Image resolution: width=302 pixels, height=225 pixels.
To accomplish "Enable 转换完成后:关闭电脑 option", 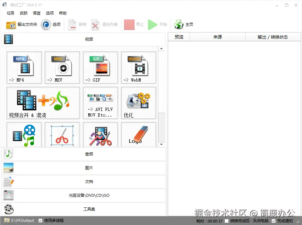I will click(x=226, y=220).
